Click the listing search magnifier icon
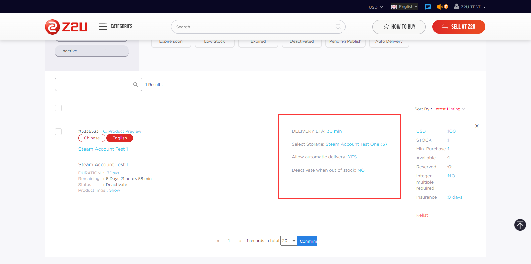 135,85
